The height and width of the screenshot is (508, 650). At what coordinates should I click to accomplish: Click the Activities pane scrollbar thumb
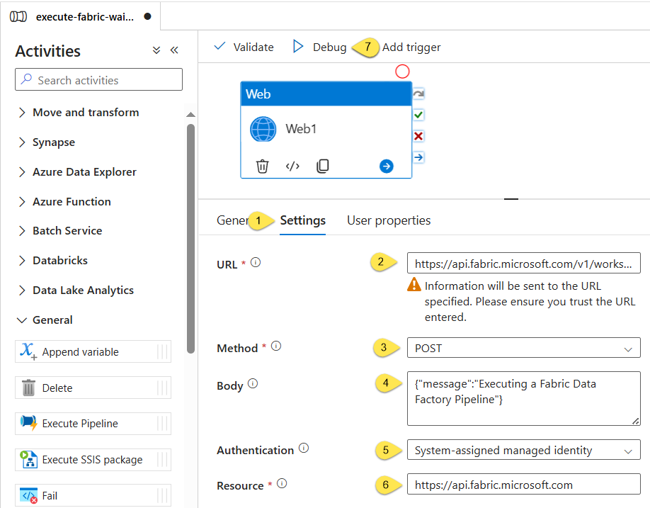pyautogui.click(x=190, y=239)
